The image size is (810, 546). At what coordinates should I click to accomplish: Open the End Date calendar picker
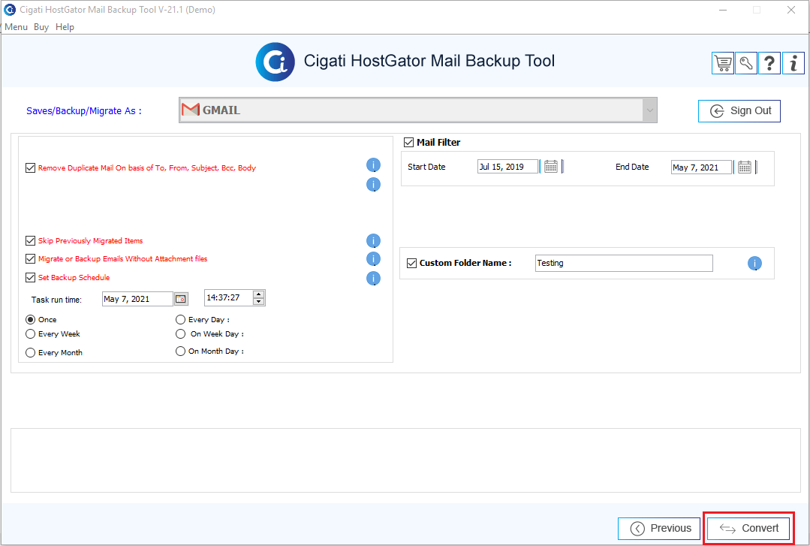pyautogui.click(x=745, y=167)
